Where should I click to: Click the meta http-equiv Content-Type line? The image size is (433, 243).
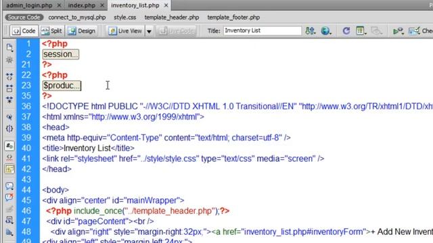166,138
